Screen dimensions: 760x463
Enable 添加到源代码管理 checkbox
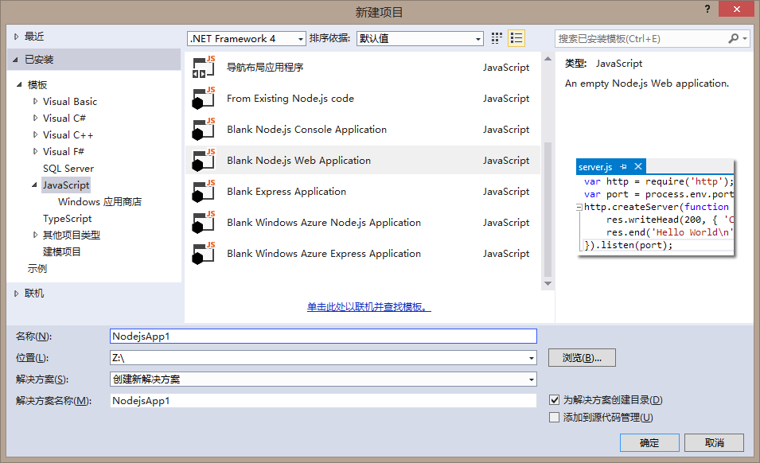click(x=555, y=418)
